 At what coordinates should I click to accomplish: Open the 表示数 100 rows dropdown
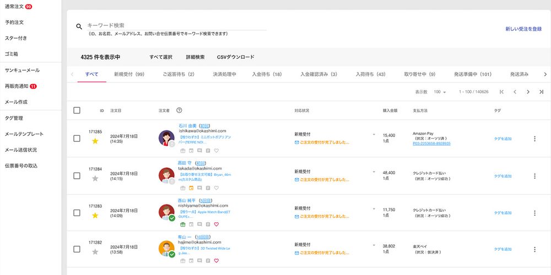[440, 92]
